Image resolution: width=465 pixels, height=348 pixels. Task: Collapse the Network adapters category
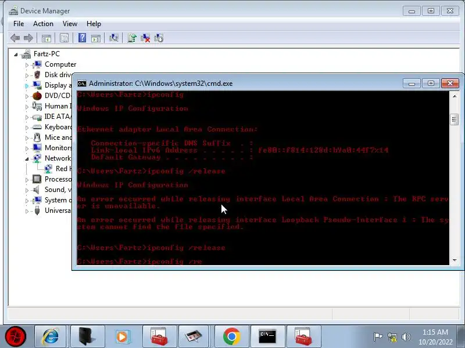pos(27,159)
